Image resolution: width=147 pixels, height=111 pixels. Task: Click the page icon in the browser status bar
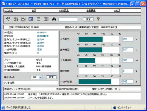(3, 107)
